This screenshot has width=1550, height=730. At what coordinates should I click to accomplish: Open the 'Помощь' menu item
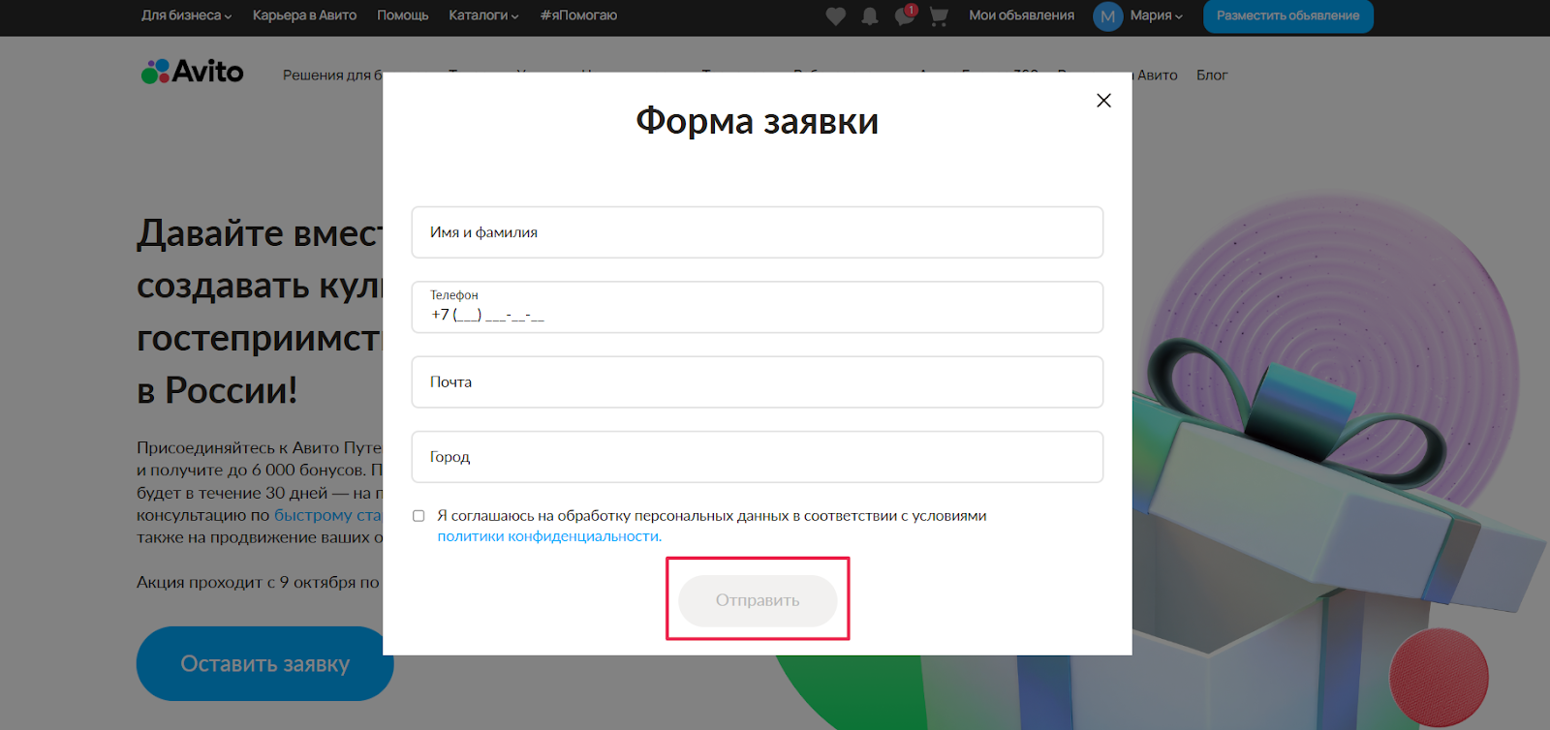[x=402, y=15]
